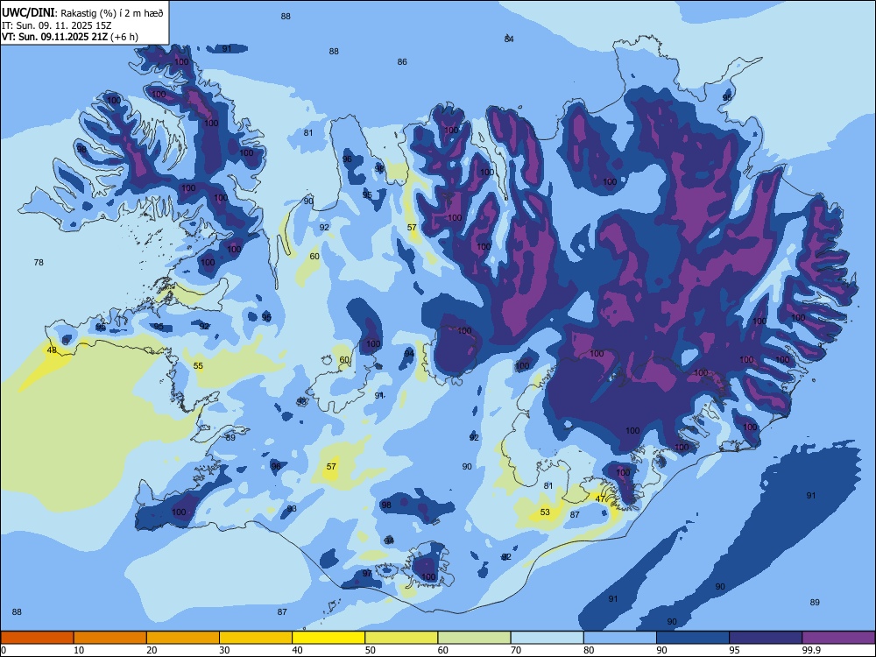Click the title 'UWC/DINI: Rakastig (%) í 2 m hæð'
Viewport: 876px width, 657px height.
(x=82, y=13)
